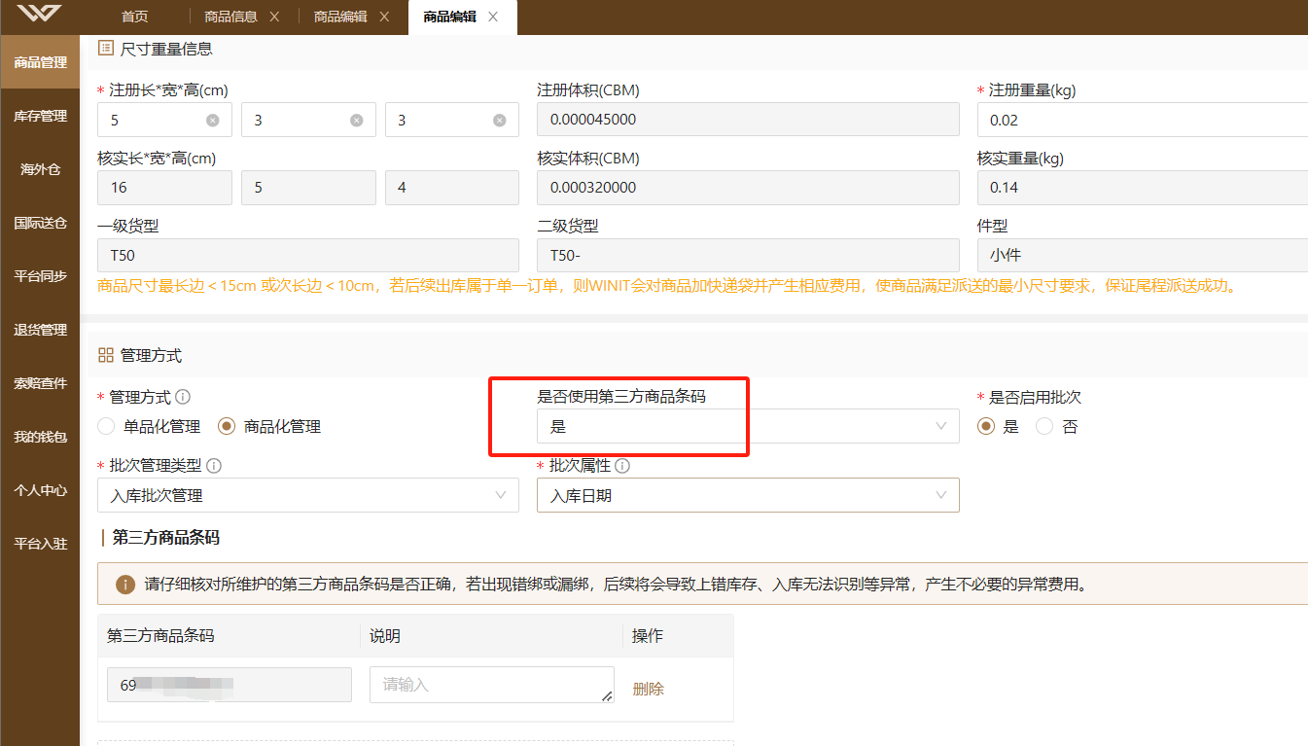
Task: Click the 注册重量(kg) input field
Action: tap(1143, 121)
